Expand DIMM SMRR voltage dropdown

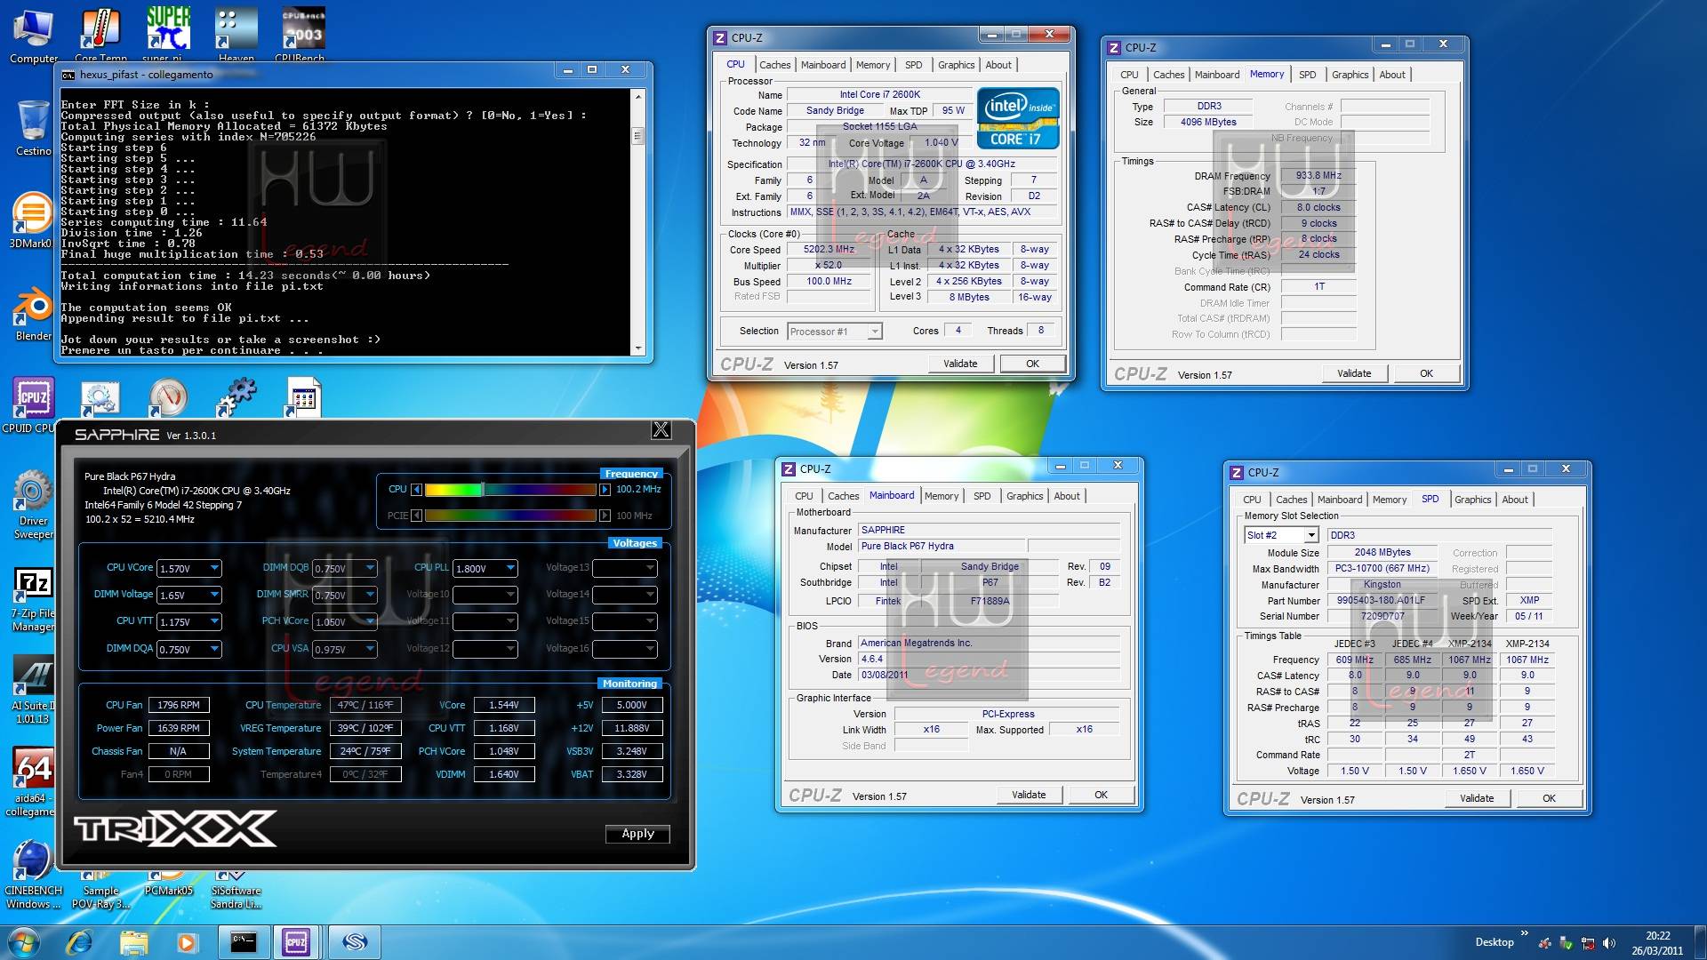370,596
